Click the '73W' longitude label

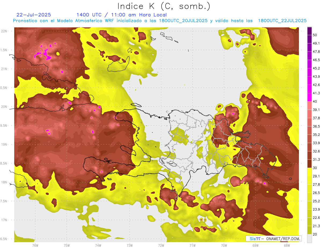pyautogui.click(x=130, y=246)
